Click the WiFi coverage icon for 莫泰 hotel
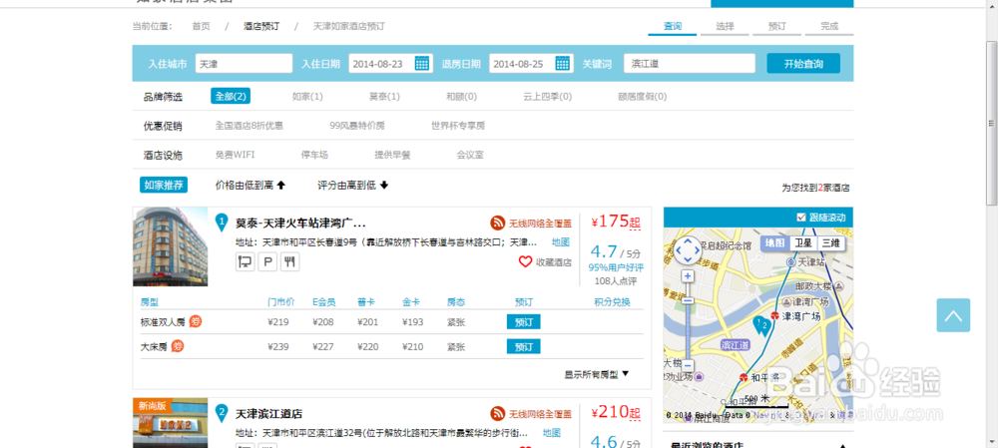This screenshot has height=448, width=998. click(x=498, y=224)
